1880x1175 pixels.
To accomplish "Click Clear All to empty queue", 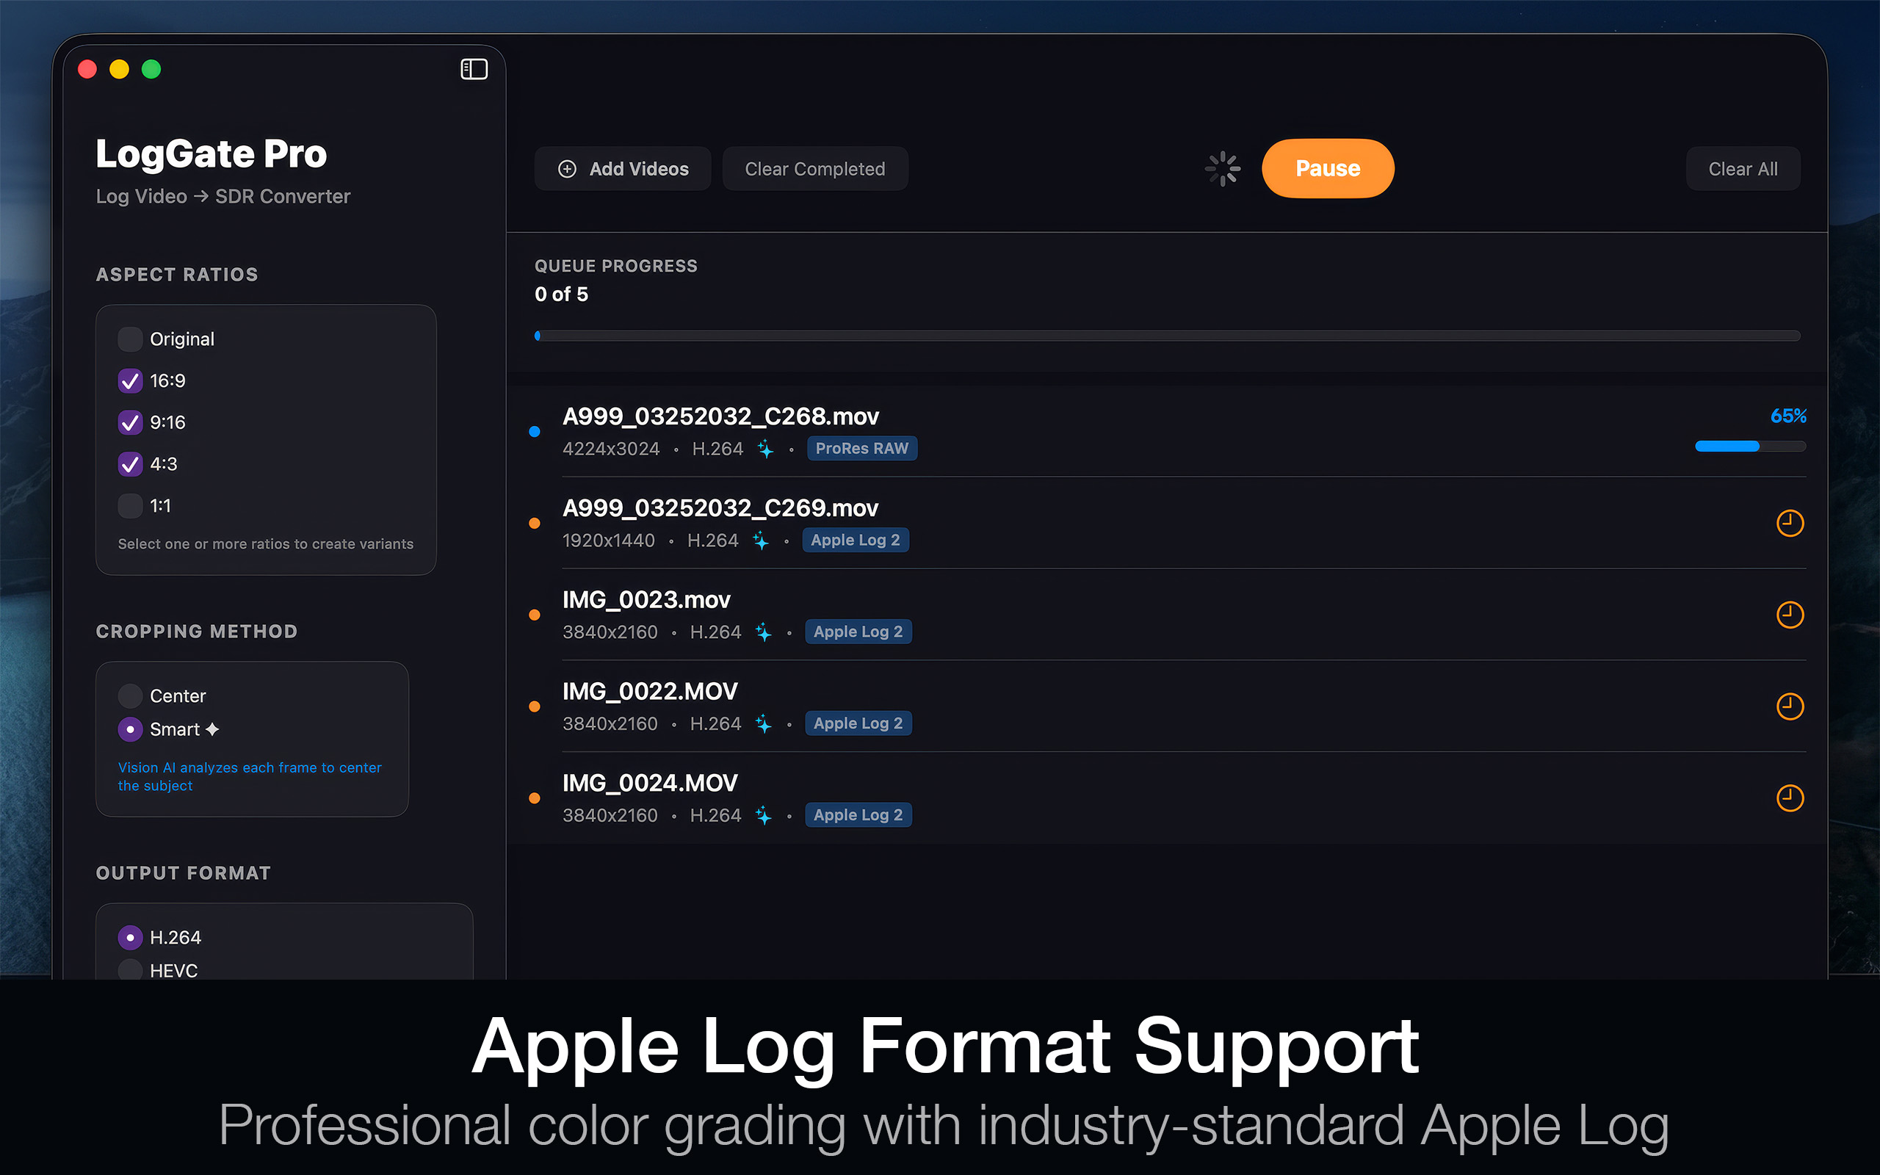I will pyautogui.click(x=1743, y=169).
